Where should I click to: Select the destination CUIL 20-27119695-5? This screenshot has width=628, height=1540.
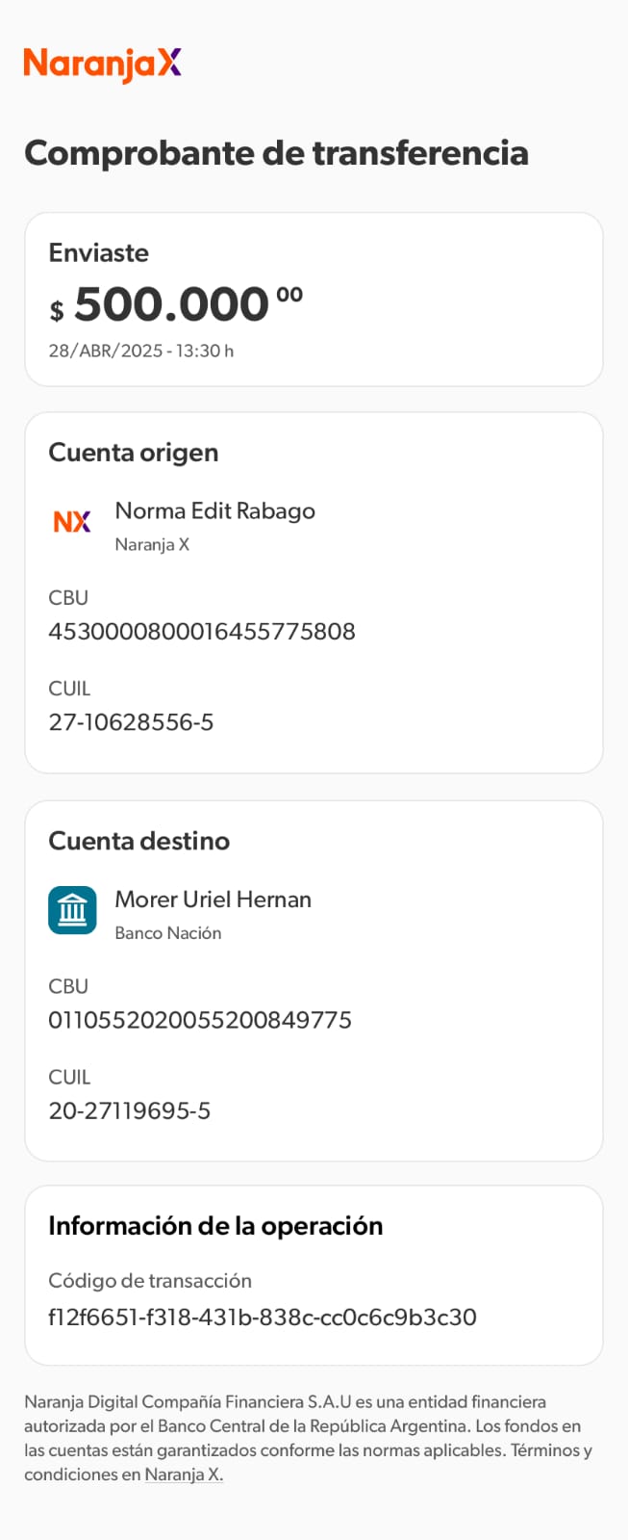pos(130,1110)
